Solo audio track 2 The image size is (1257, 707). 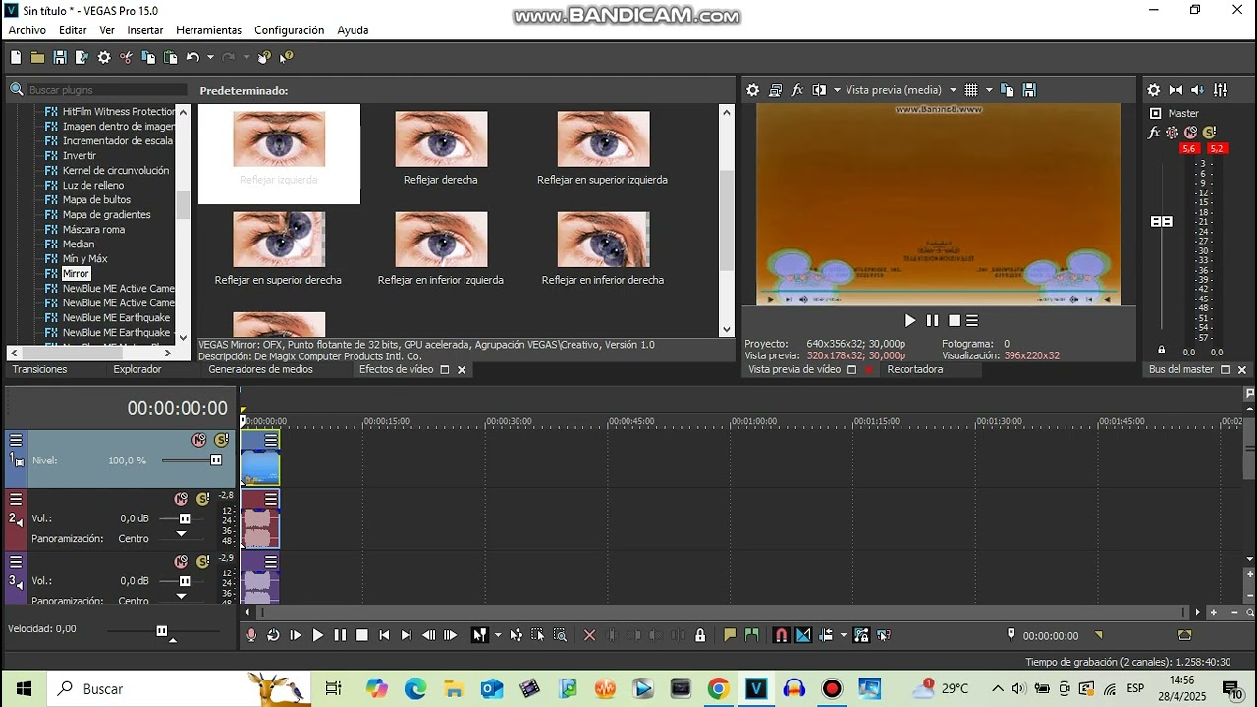pyautogui.click(x=202, y=499)
